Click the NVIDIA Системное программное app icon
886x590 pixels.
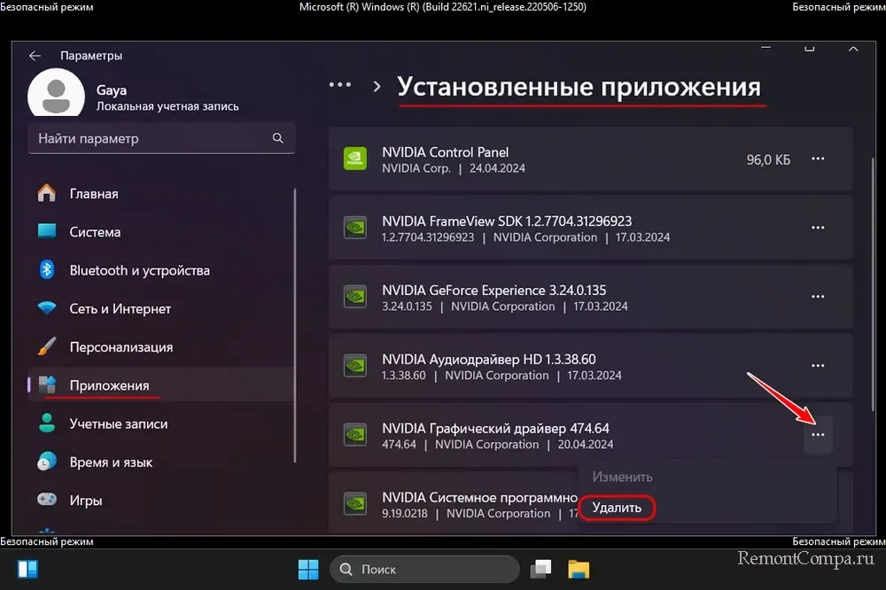(x=355, y=503)
